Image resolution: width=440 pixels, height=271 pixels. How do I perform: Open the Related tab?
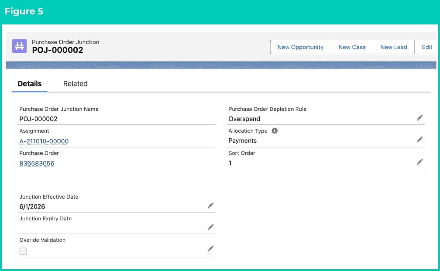coord(75,84)
